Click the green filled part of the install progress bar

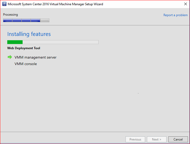tap(15, 42)
